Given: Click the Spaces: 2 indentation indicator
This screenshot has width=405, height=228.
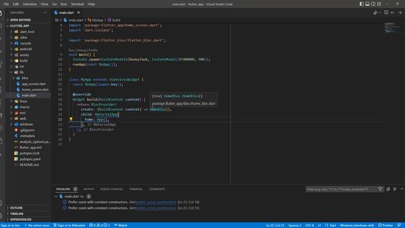Looking at the screenshot, I should point(295,225).
